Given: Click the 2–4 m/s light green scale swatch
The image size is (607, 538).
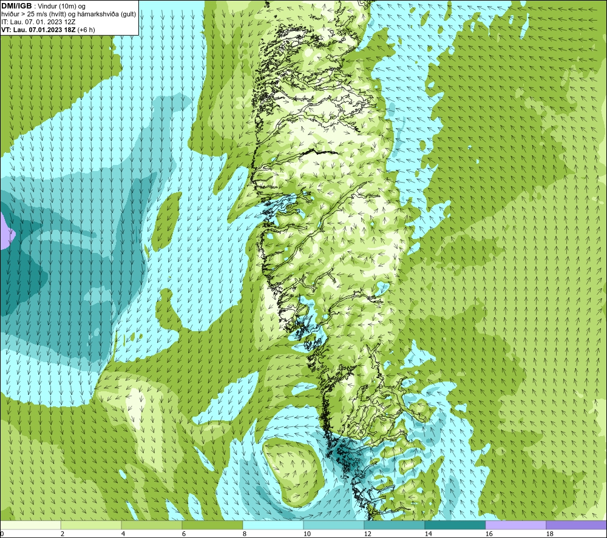Looking at the screenshot, I should click(91, 525).
